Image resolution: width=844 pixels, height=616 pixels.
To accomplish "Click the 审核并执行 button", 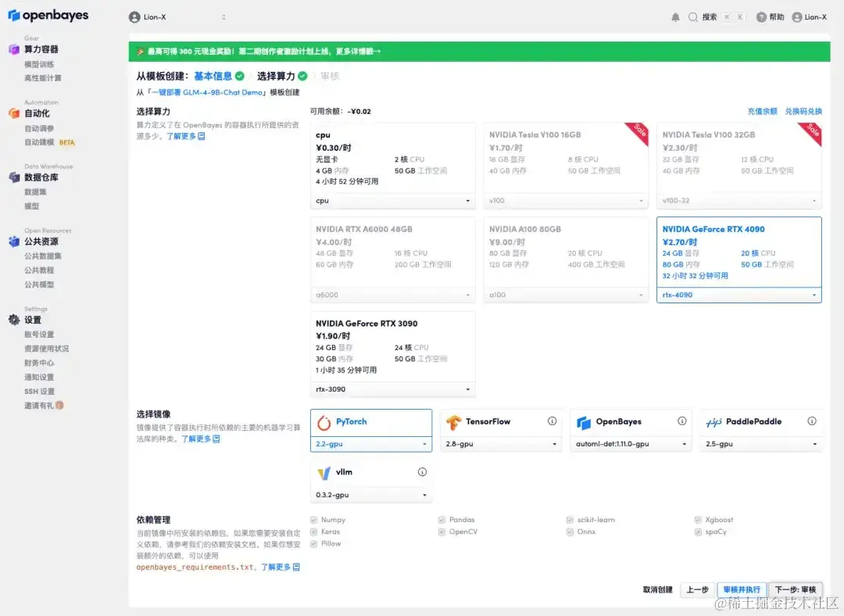I will coord(742,589).
